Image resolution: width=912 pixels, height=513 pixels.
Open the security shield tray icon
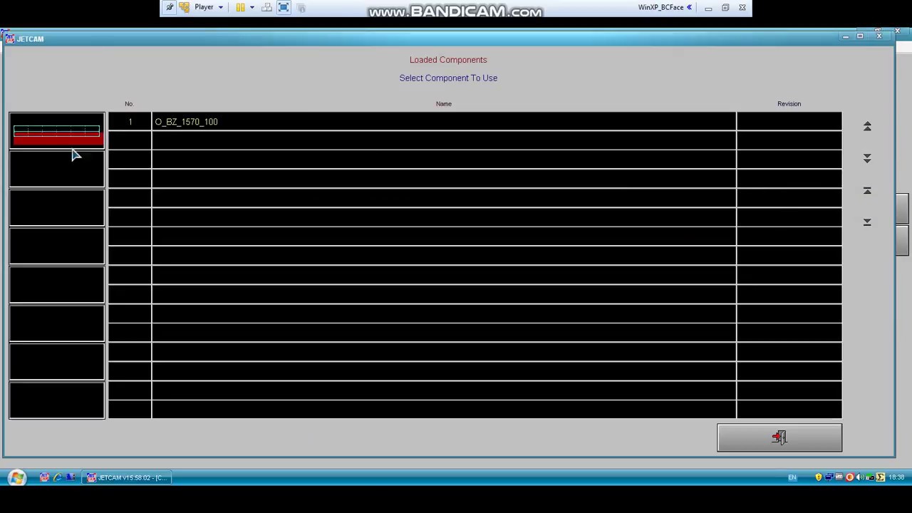[x=819, y=477]
